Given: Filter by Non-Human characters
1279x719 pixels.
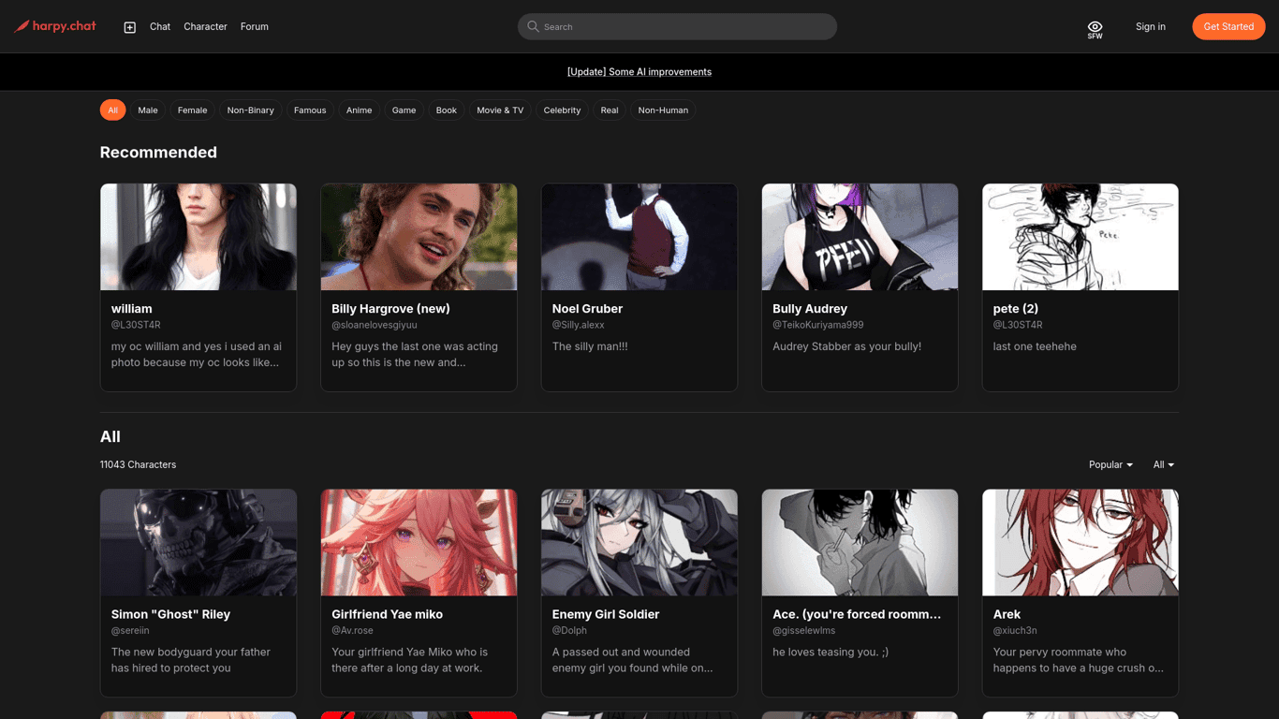Looking at the screenshot, I should [663, 110].
